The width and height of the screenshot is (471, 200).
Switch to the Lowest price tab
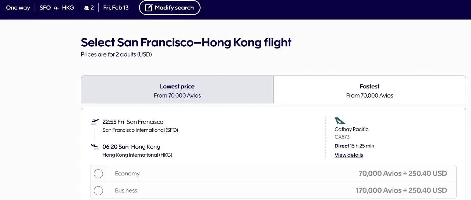[x=177, y=90]
